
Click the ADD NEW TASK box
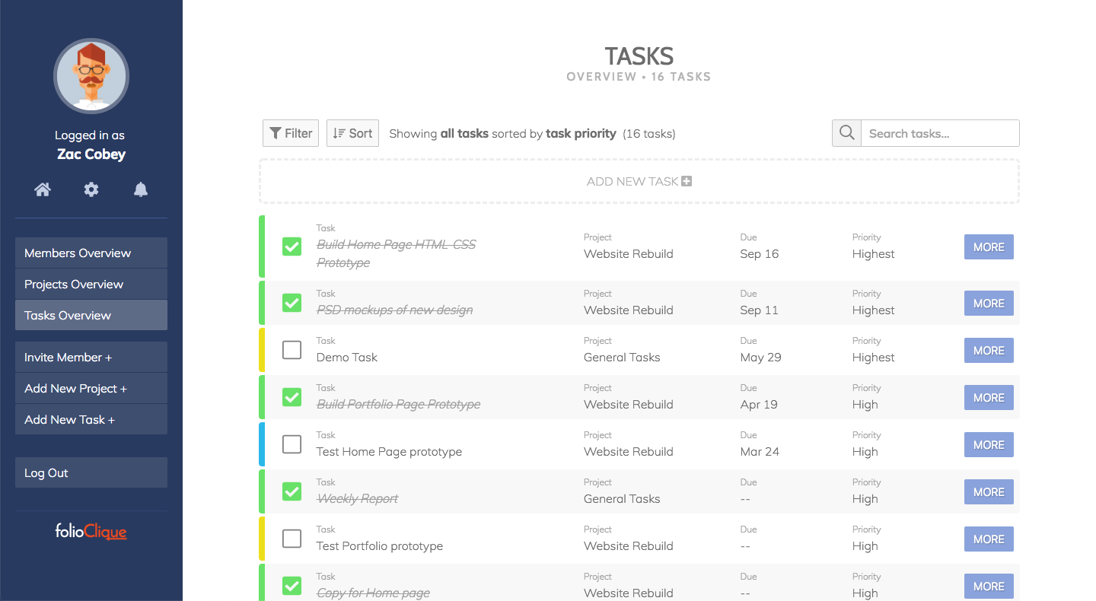coord(639,181)
